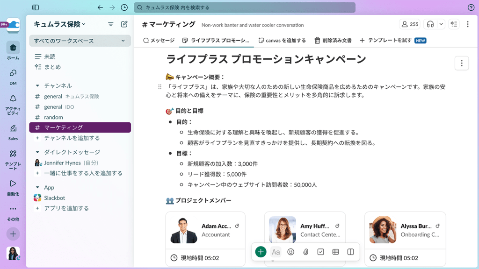The width and height of the screenshot is (479, 269).
Task: Open the random channel
Action: pos(53,117)
